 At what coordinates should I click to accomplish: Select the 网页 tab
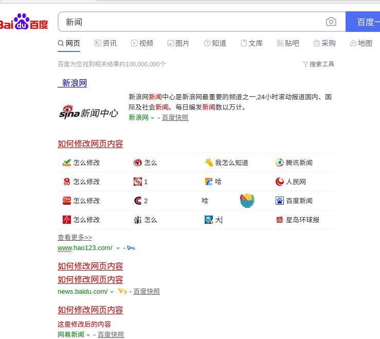69,43
